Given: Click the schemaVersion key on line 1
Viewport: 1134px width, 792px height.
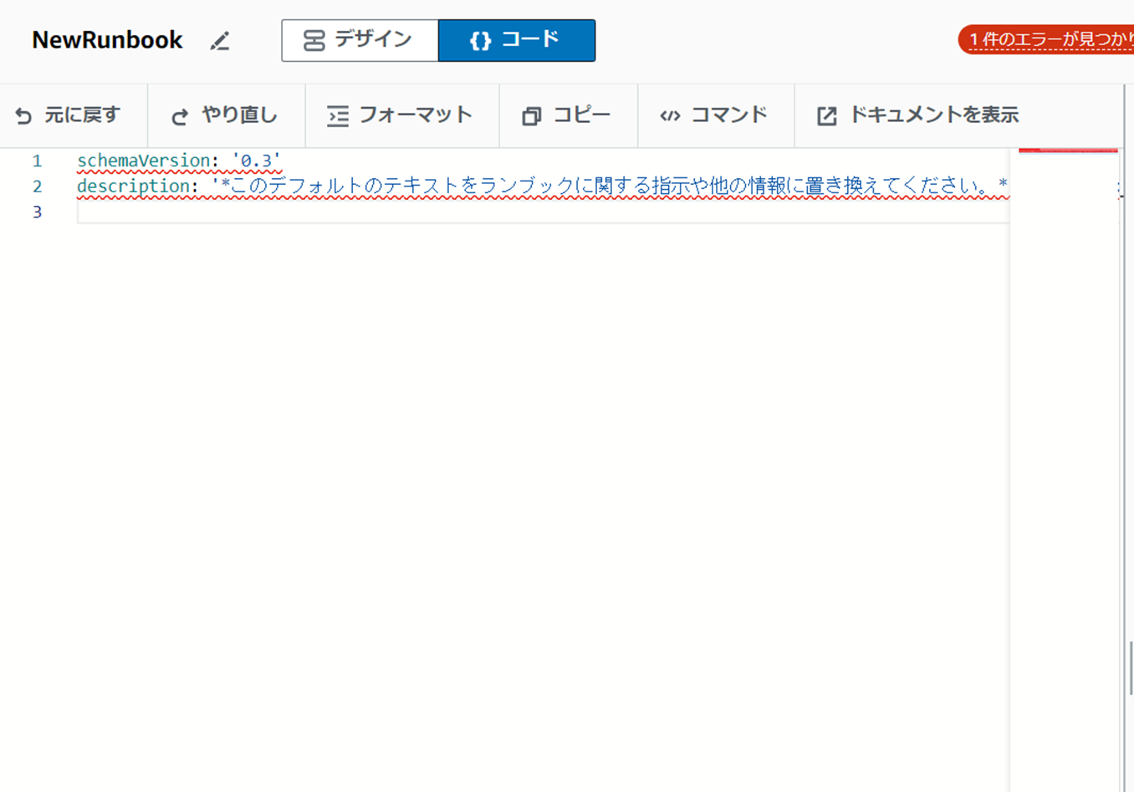Looking at the screenshot, I should 143,161.
